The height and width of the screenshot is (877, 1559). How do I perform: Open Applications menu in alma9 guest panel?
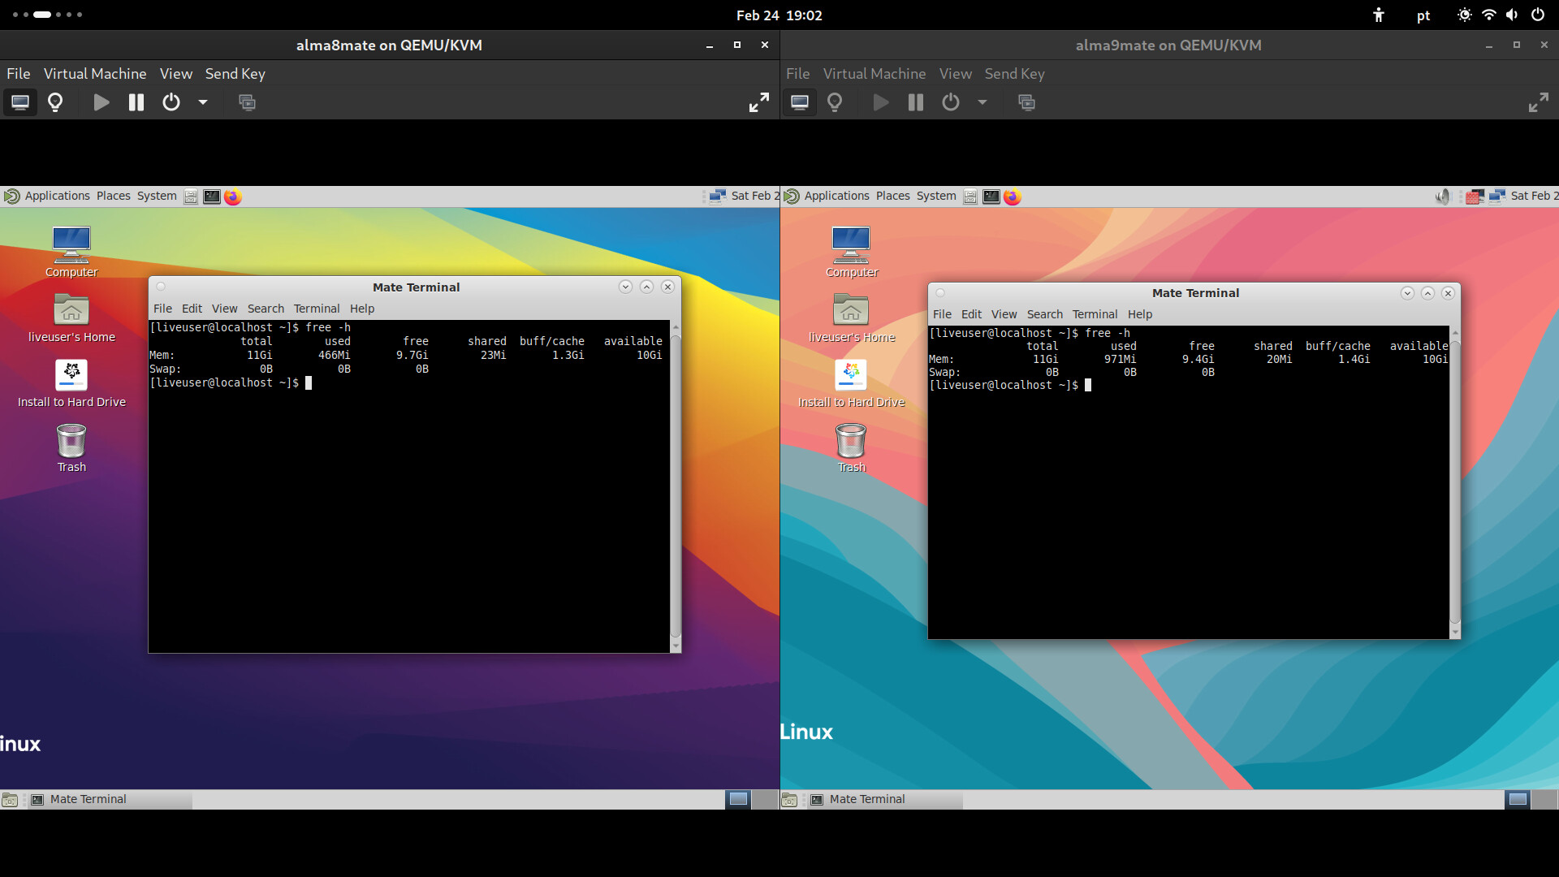click(x=836, y=196)
